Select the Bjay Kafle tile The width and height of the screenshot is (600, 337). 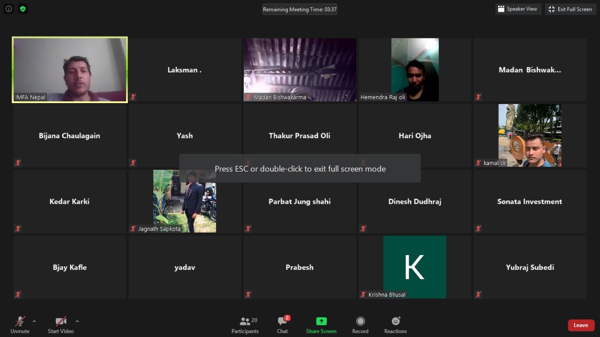point(70,267)
